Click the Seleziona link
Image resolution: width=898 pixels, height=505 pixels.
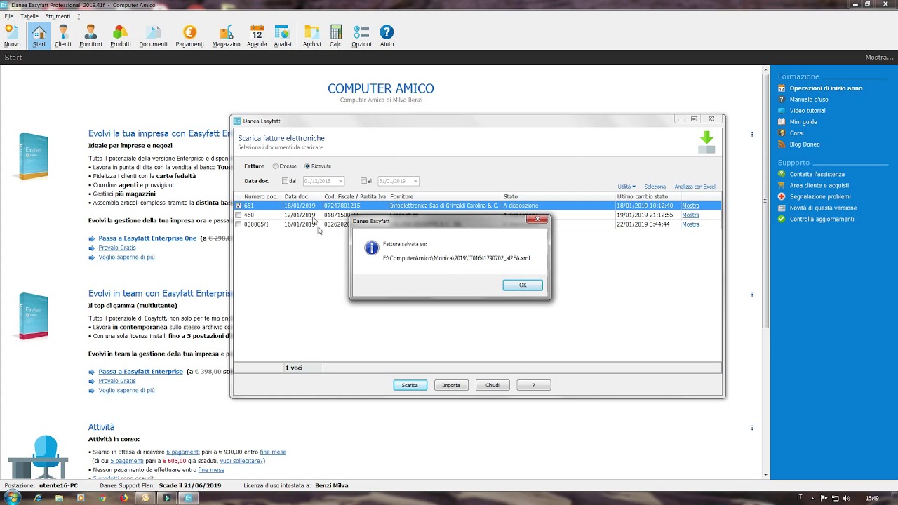tap(655, 187)
